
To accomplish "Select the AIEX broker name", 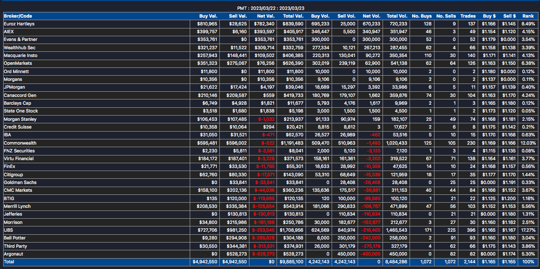I will 9,32.
